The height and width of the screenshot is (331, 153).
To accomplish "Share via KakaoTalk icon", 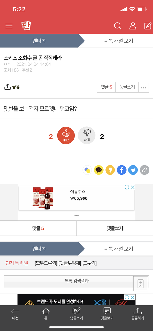I will click(x=99, y=170).
